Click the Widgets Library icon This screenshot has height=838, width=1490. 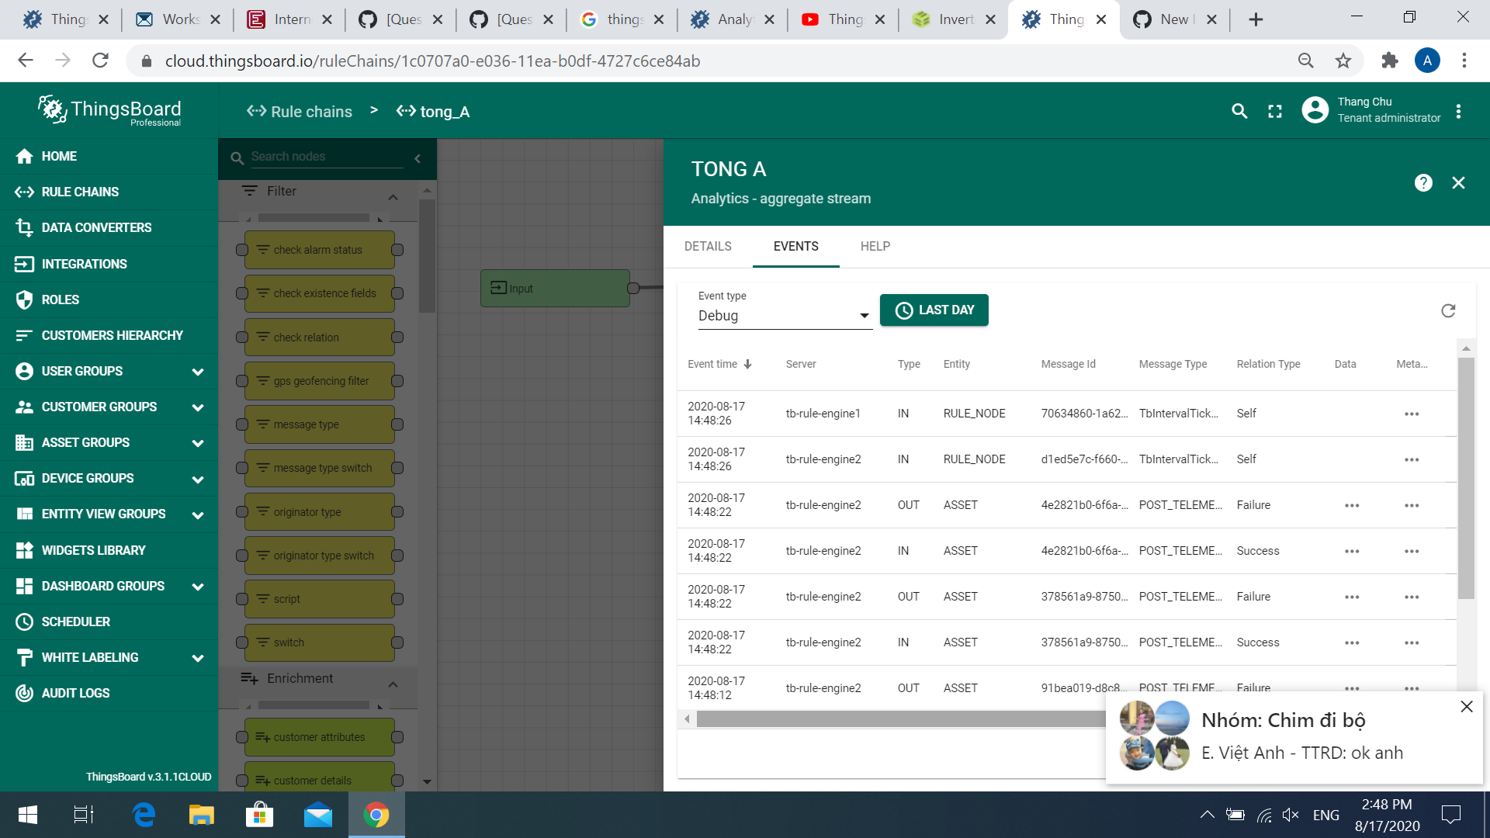[x=24, y=550]
